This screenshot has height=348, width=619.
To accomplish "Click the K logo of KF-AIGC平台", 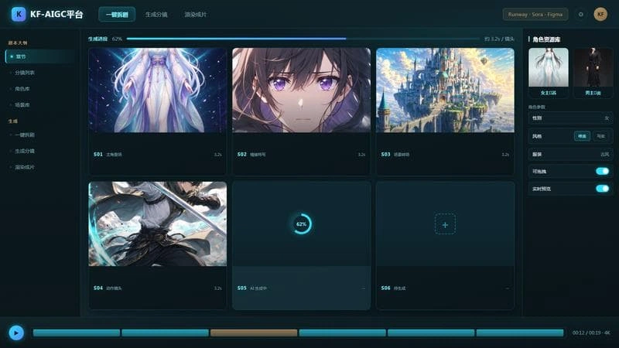I will coord(19,14).
